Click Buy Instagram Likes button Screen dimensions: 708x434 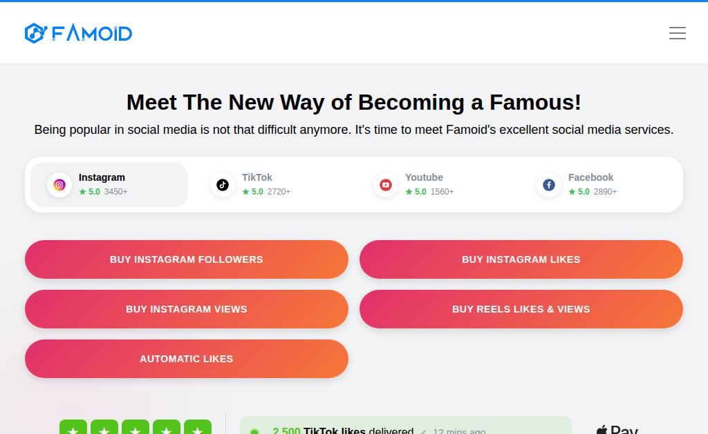[x=521, y=259]
